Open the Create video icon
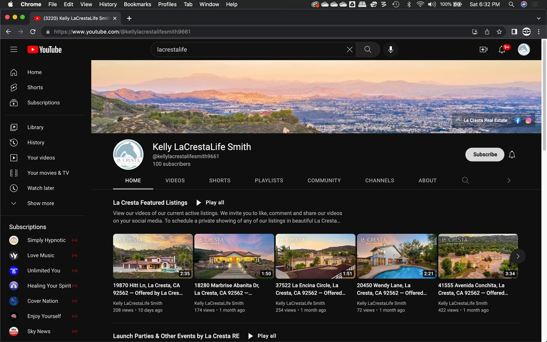Image resolution: width=547 pixels, height=342 pixels. pos(483,50)
